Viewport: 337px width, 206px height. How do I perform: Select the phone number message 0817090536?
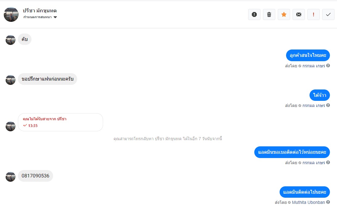pos(35,176)
